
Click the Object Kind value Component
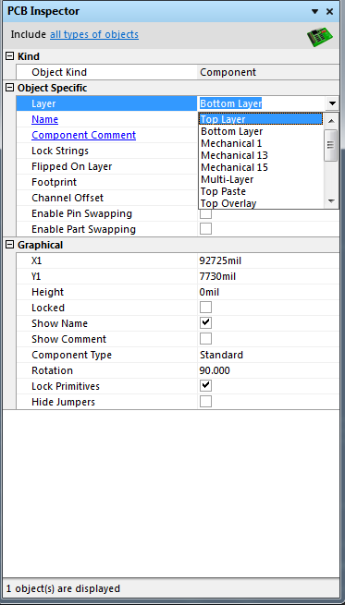[x=228, y=73]
